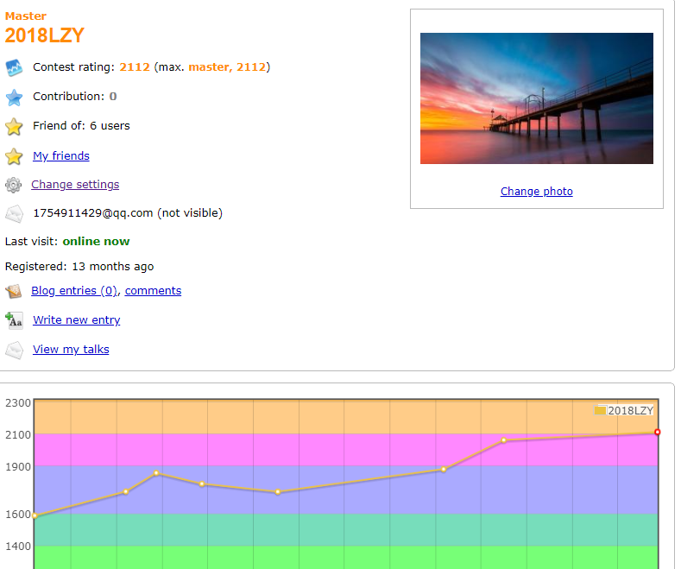The height and width of the screenshot is (569, 681).
Task: Click the yellow star beside Friend of
Action: coord(14,127)
